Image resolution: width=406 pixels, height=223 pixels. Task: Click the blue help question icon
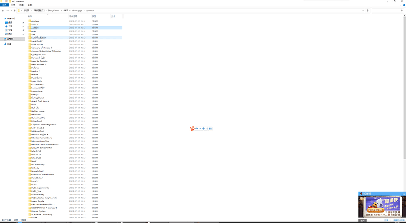click(x=404, y=5)
